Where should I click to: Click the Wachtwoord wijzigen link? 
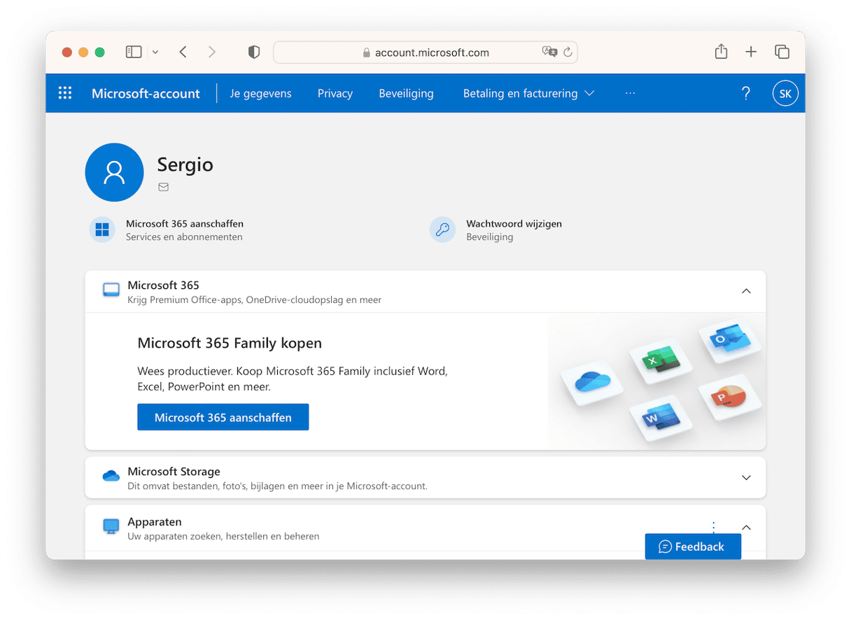click(x=514, y=224)
